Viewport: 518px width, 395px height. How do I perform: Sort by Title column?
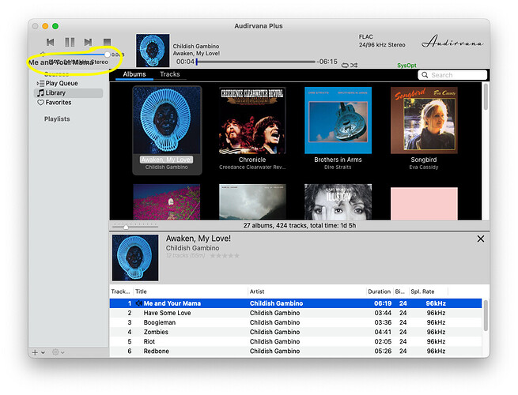[x=191, y=292]
